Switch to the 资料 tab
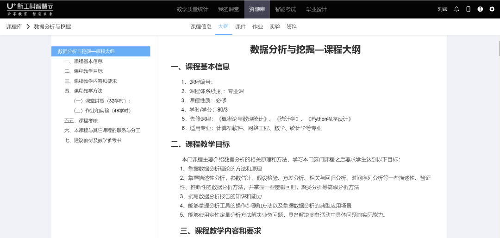The width and height of the screenshot is (500, 238). click(x=292, y=27)
